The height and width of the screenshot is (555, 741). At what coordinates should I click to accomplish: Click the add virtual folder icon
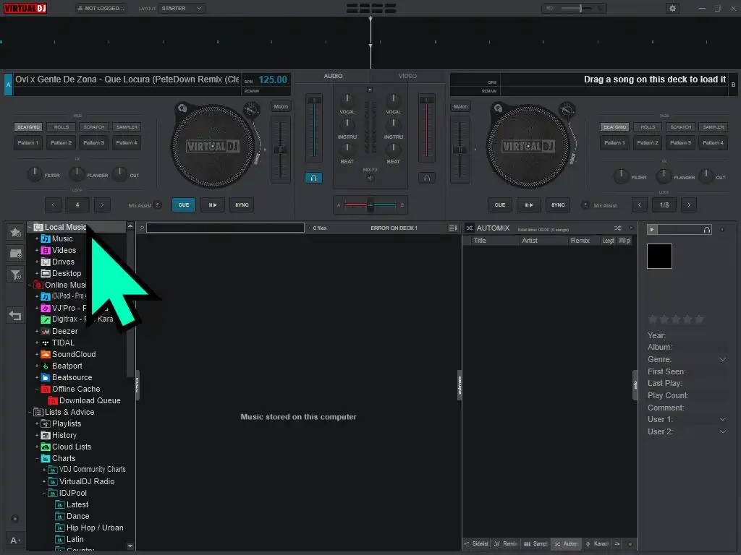[x=16, y=254]
